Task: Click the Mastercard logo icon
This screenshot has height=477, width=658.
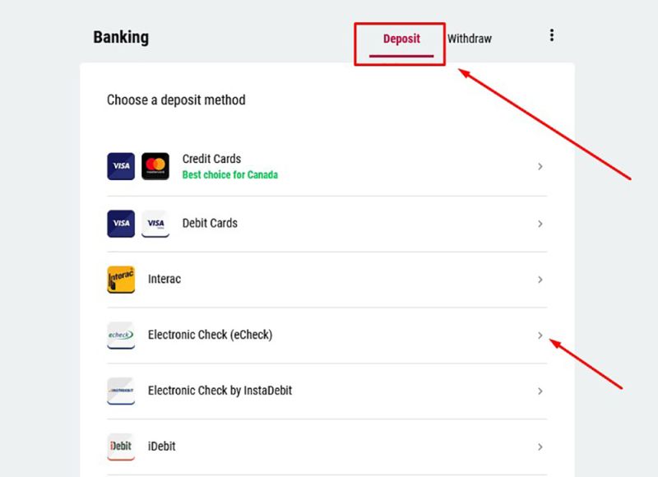Action: pos(155,166)
